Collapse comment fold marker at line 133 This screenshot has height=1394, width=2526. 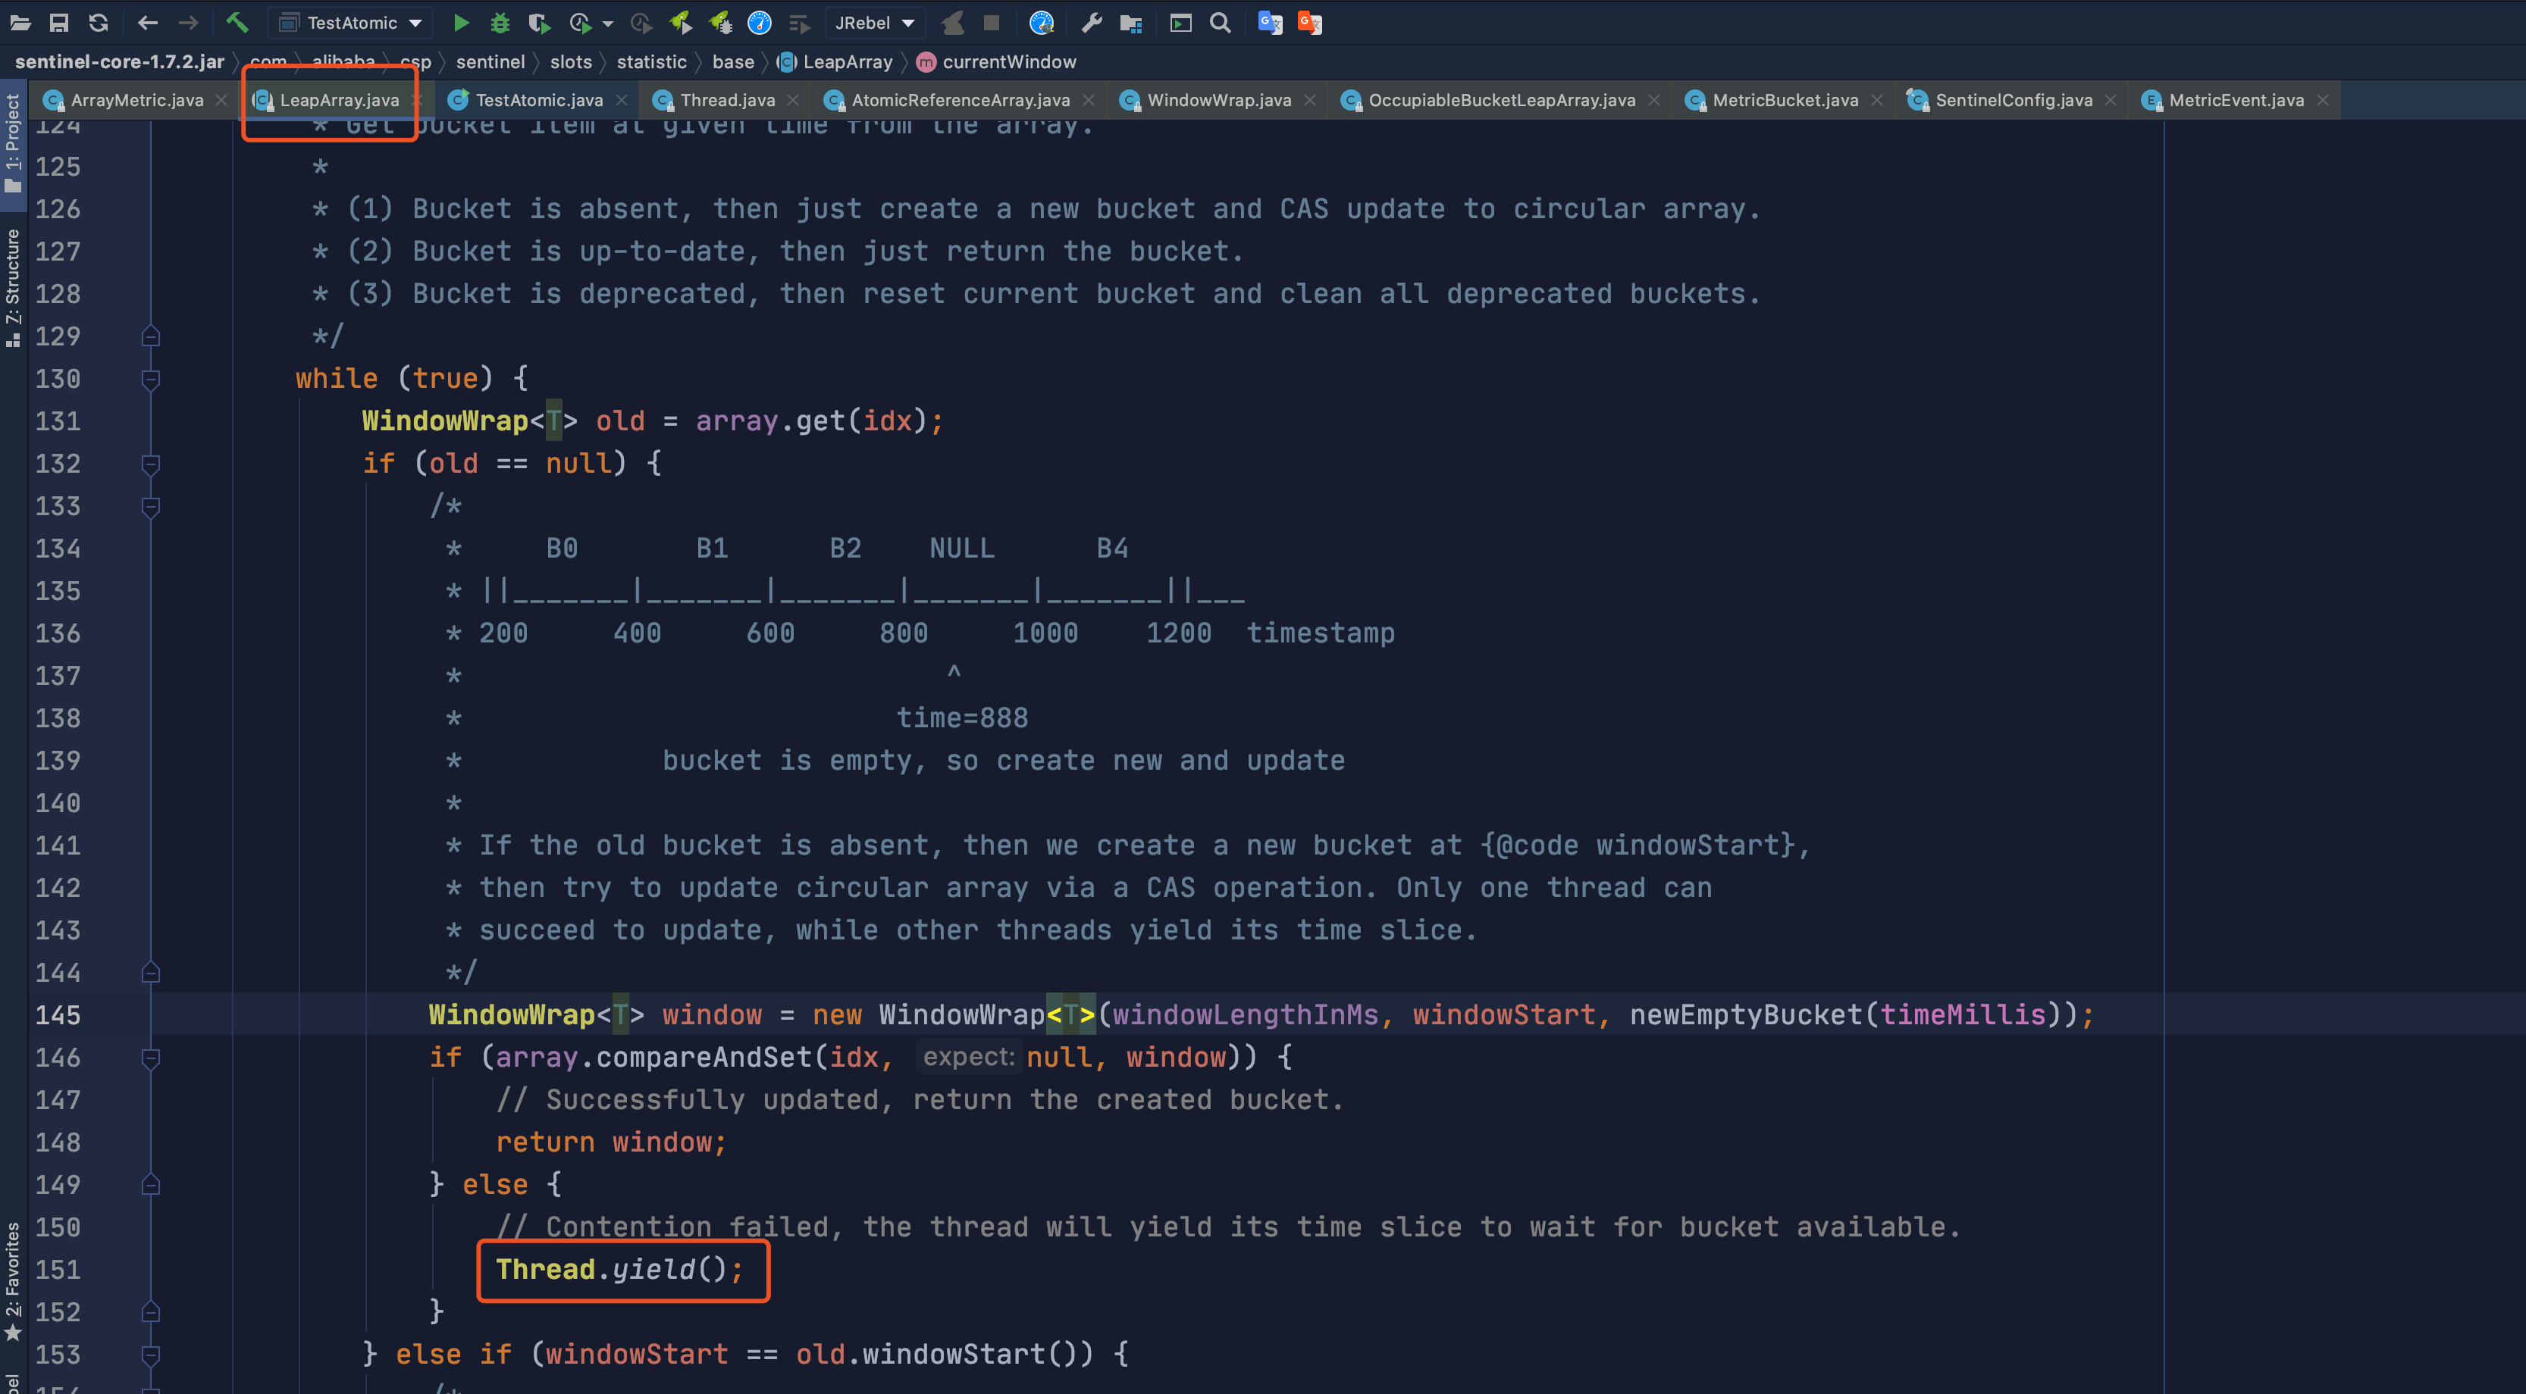pos(151,507)
